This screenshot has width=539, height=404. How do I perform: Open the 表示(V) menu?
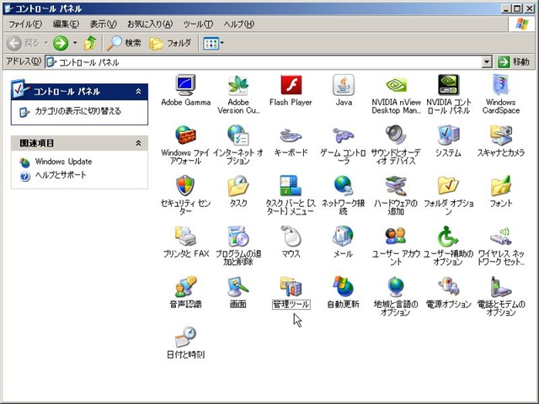[103, 24]
